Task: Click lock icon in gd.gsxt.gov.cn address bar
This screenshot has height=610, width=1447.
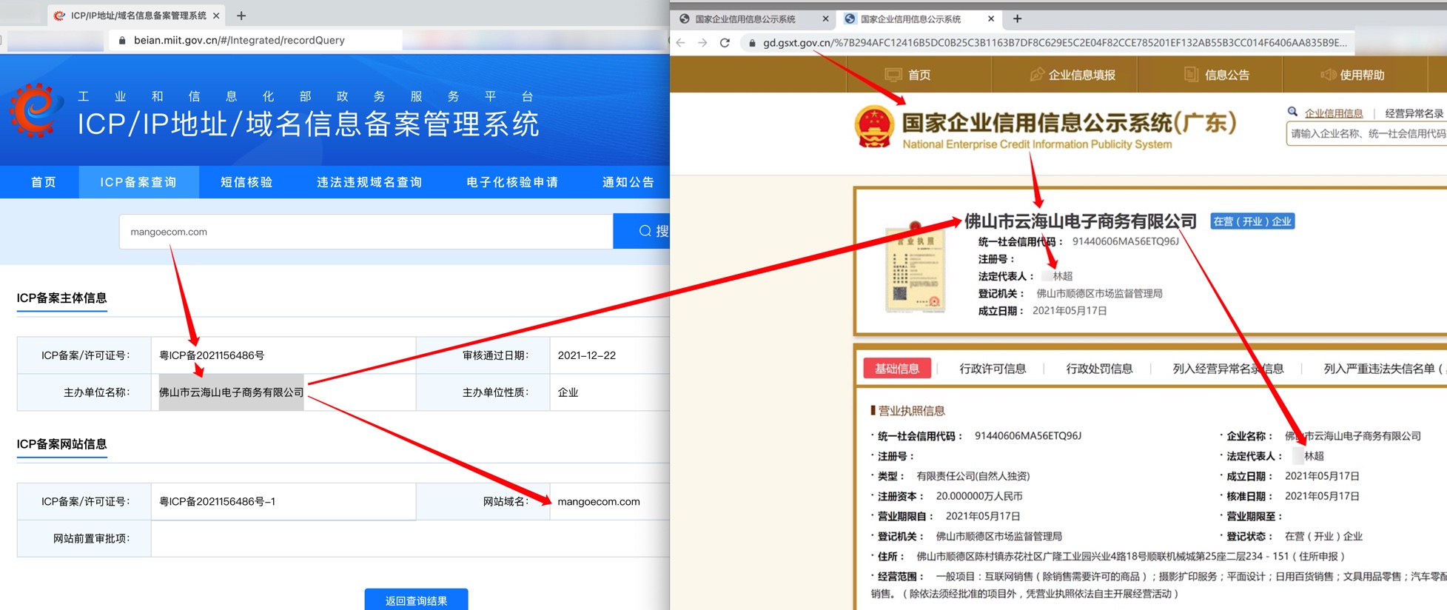Action: pos(752,43)
